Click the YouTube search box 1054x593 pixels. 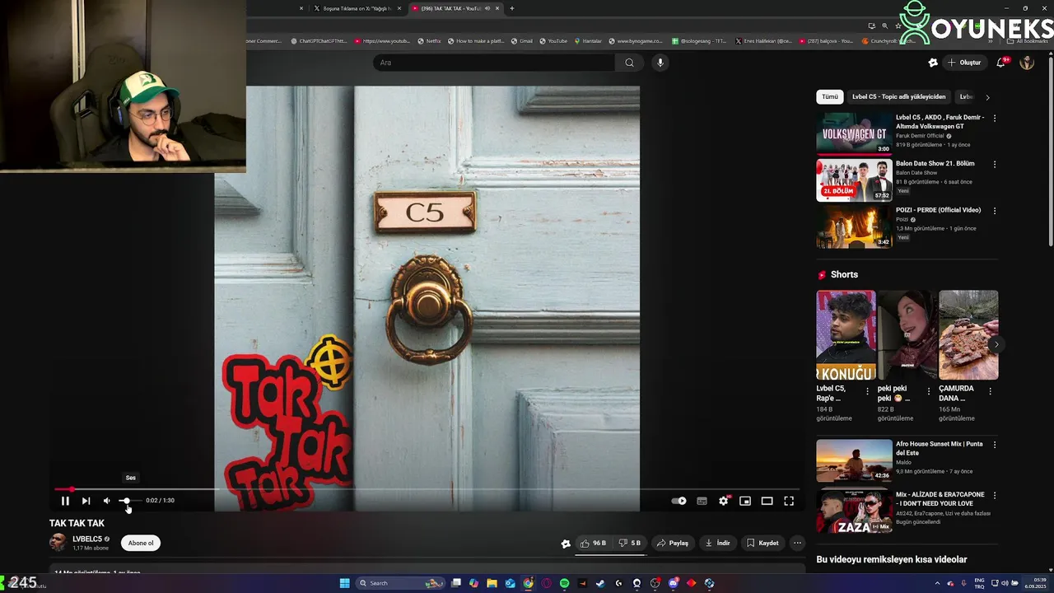(493, 63)
